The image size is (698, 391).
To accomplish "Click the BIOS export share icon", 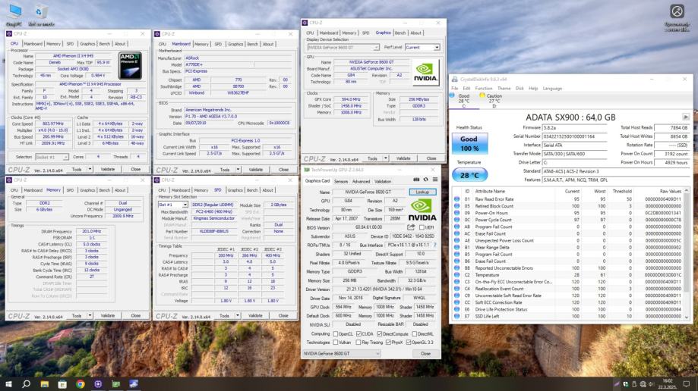I will click(x=411, y=227).
